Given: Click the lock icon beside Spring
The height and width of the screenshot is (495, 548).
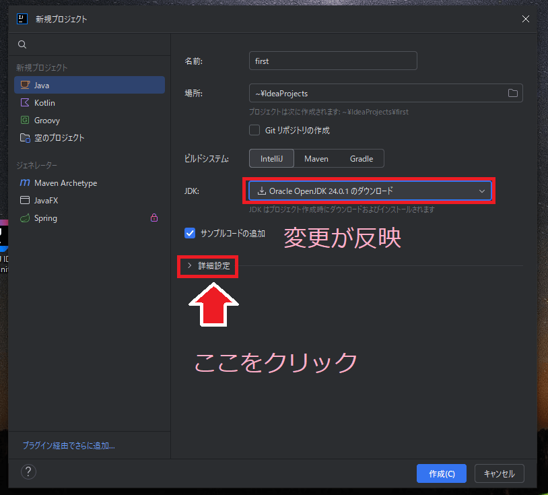Looking at the screenshot, I should tap(154, 218).
